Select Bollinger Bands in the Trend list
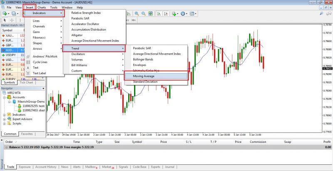 point(143,59)
